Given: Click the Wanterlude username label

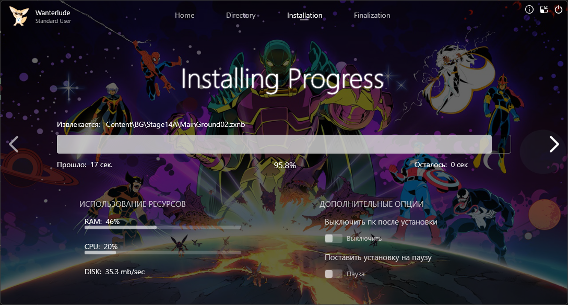Looking at the screenshot, I should [53, 12].
